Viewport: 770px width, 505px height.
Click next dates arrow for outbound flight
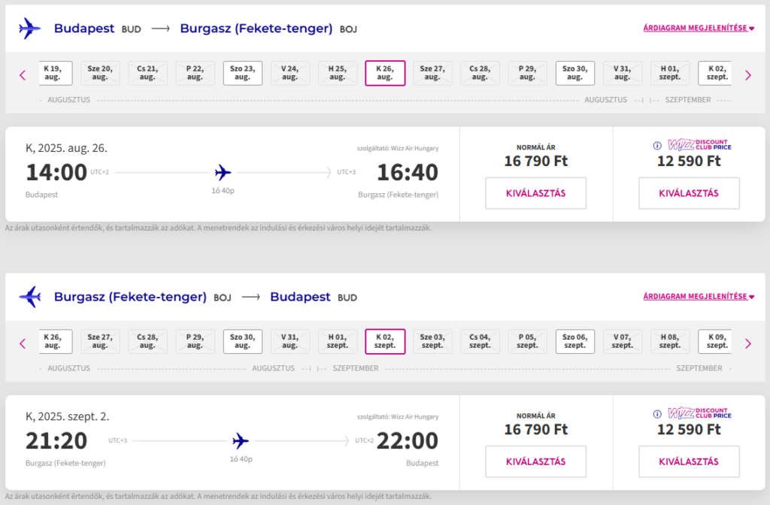click(748, 75)
